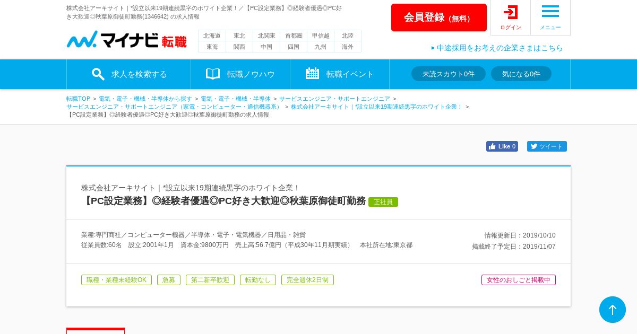Image resolution: width=637 pixels, height=334 pixels.
Task: Click 掲載終了予定日:2019/11/07 text
Action: (514, 247)
